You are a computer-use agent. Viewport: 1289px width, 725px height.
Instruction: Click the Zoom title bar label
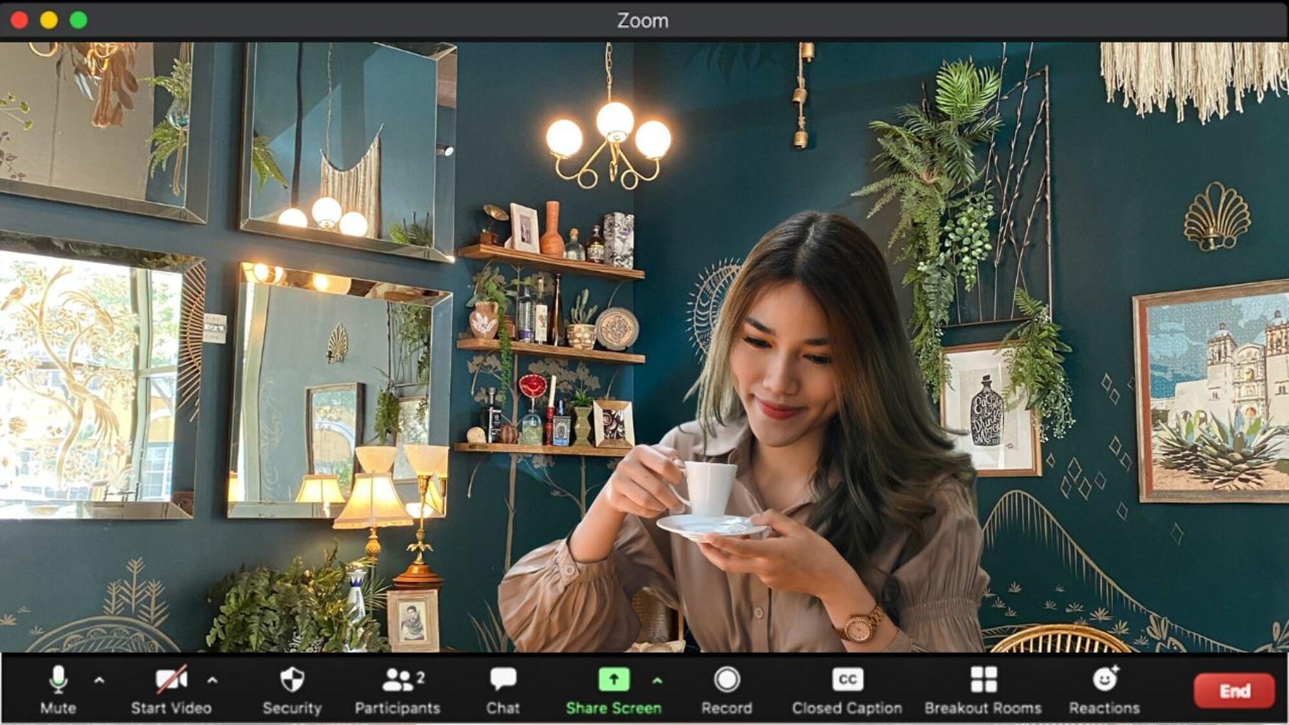(x=643, y=21)
